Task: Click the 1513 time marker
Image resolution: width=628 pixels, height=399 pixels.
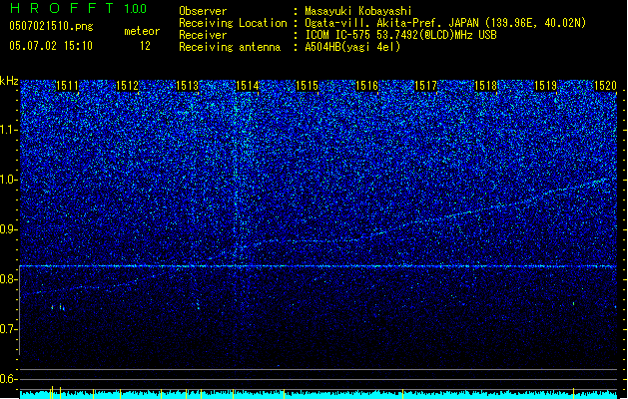Action: click(187, 86)
